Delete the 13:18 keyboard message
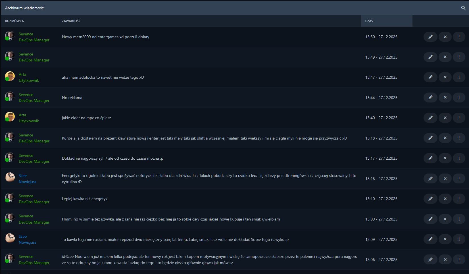469x274 pixels. pyautogui.click(x=445, y=138)
